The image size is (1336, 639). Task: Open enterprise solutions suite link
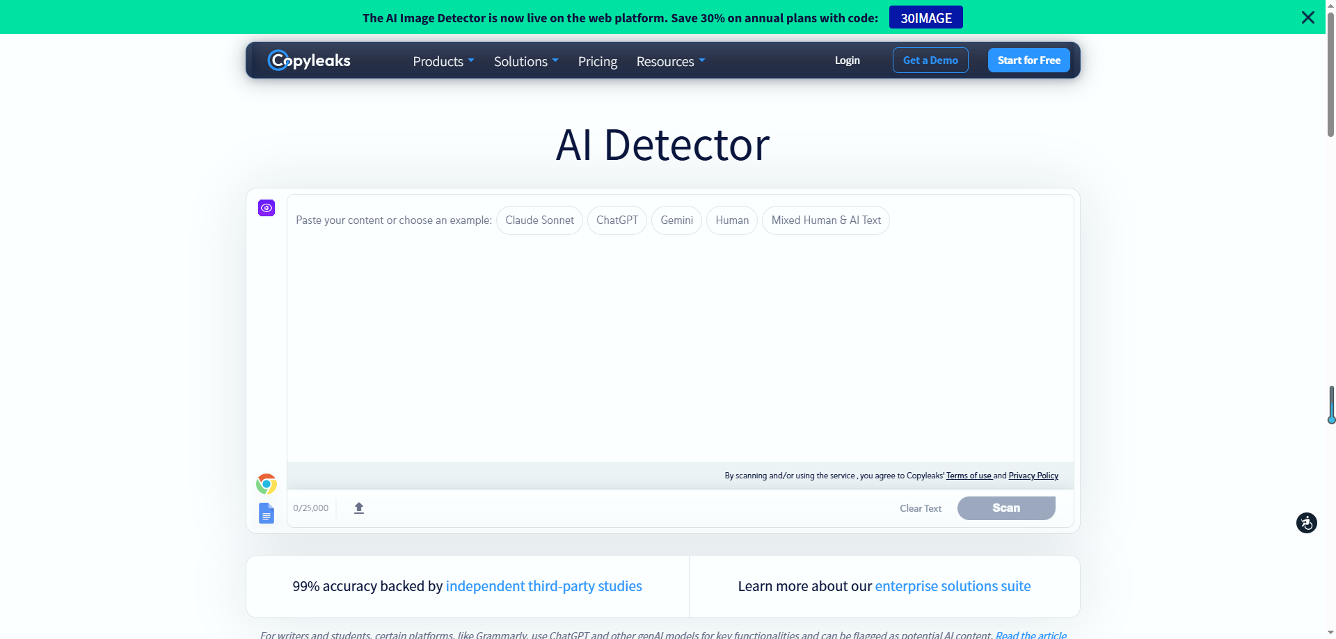tap(953, 586)
